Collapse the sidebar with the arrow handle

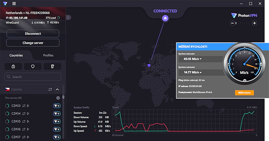tap(68, 18)
